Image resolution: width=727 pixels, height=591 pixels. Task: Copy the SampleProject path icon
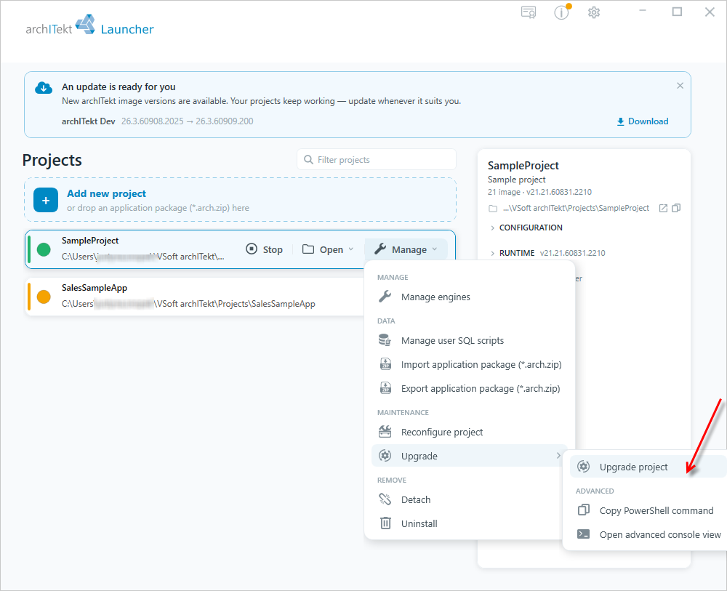pyautogui.click(x=676, y=208)
